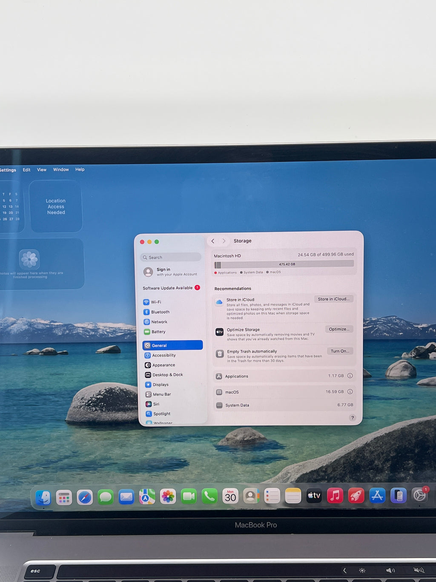Open System Settings from the Dock
Image resolution: width=436 pixels, height=582 pixels.
(419, 495)
